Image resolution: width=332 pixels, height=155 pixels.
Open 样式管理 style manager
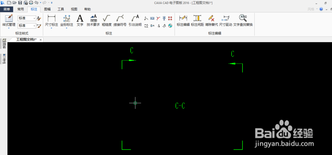9,21
